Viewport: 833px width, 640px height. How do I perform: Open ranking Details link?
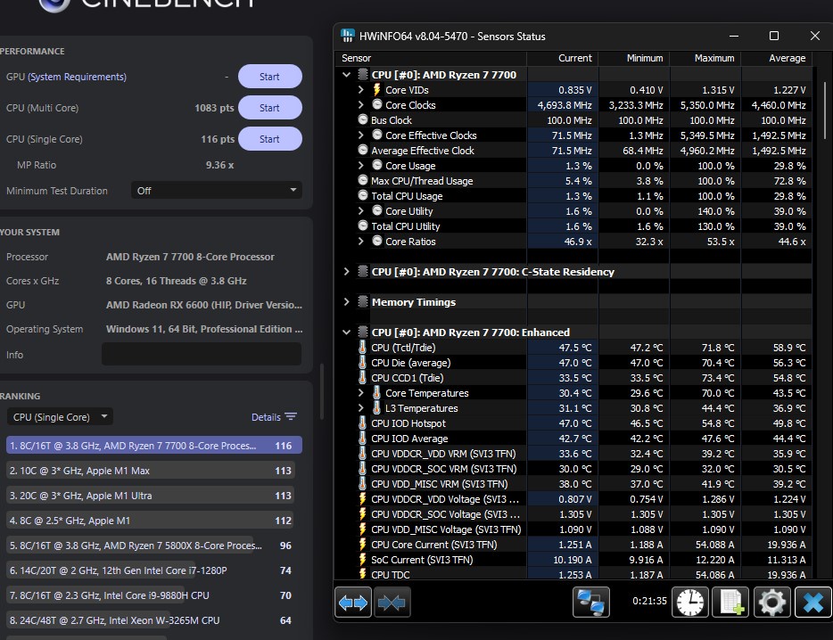266,417
